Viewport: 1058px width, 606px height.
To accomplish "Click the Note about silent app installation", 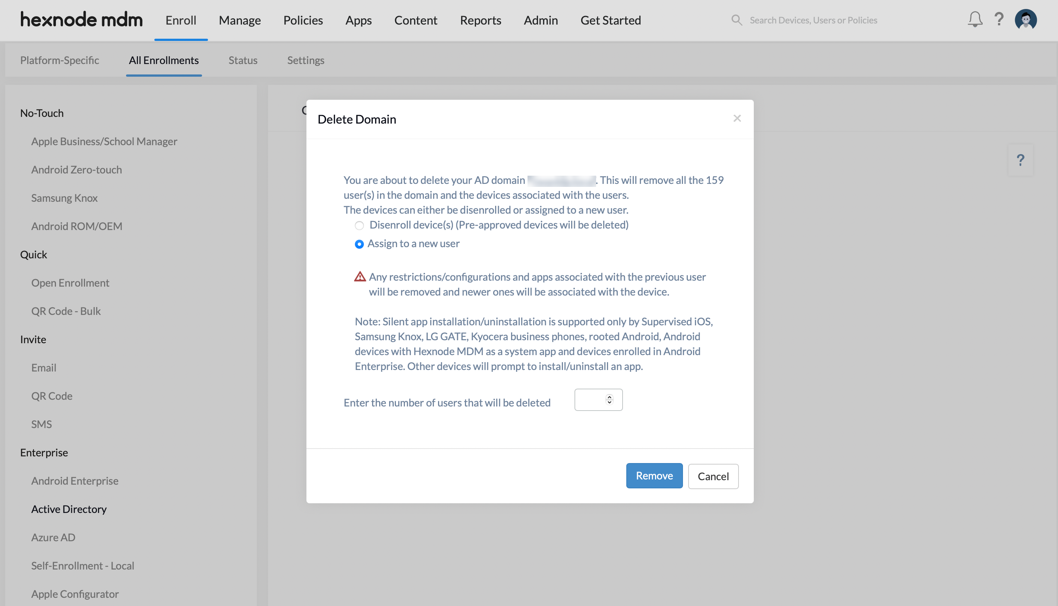I will point(534,344).
